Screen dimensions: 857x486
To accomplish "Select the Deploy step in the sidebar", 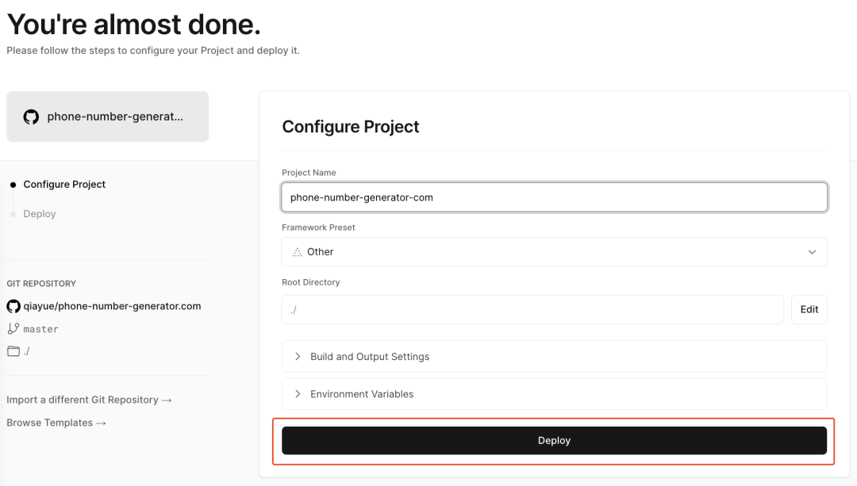I will pos(40,214).
